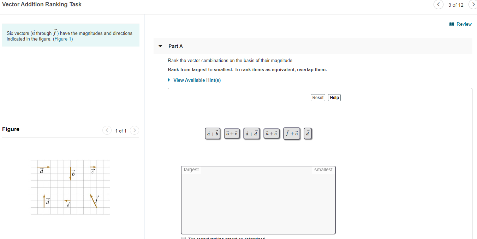Open the Help dialog
This screenshot has height=239, width=477.
click(334, 98)
